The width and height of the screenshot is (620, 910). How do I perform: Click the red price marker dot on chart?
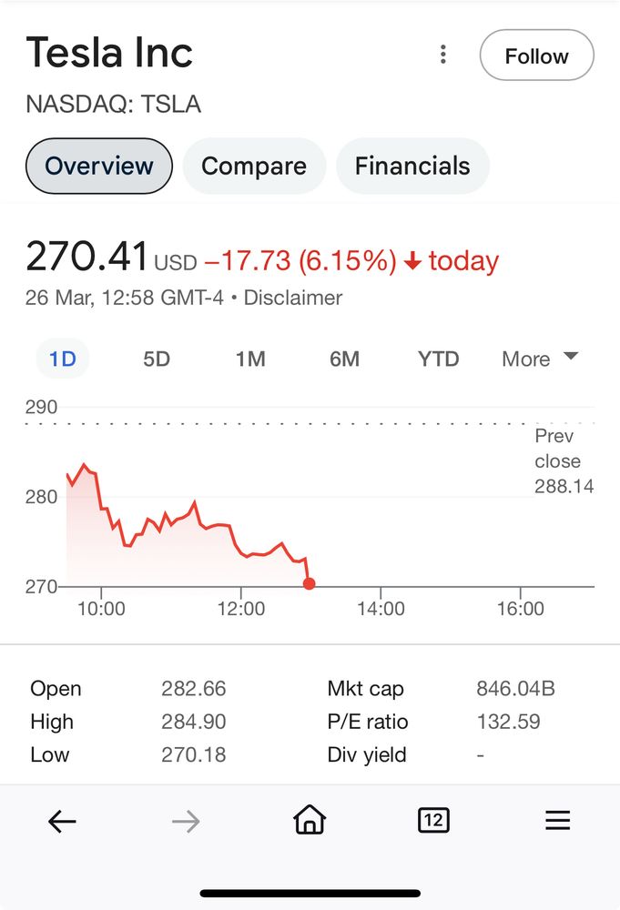310,583
